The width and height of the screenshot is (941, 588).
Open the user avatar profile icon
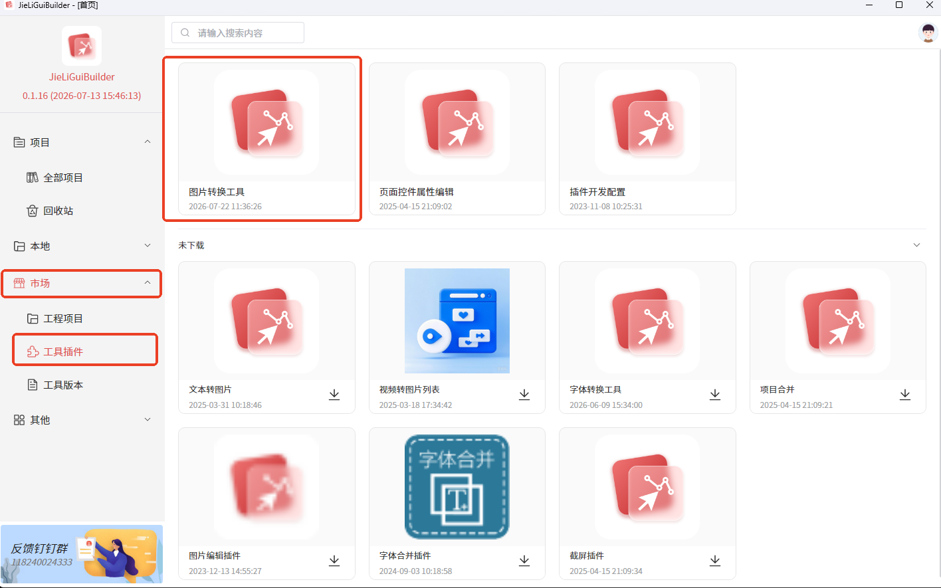click(x=928, y=33)
